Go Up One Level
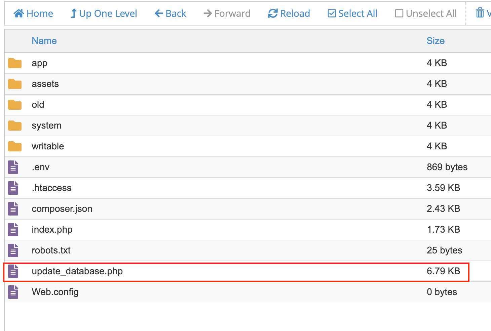 pos(104,13)
